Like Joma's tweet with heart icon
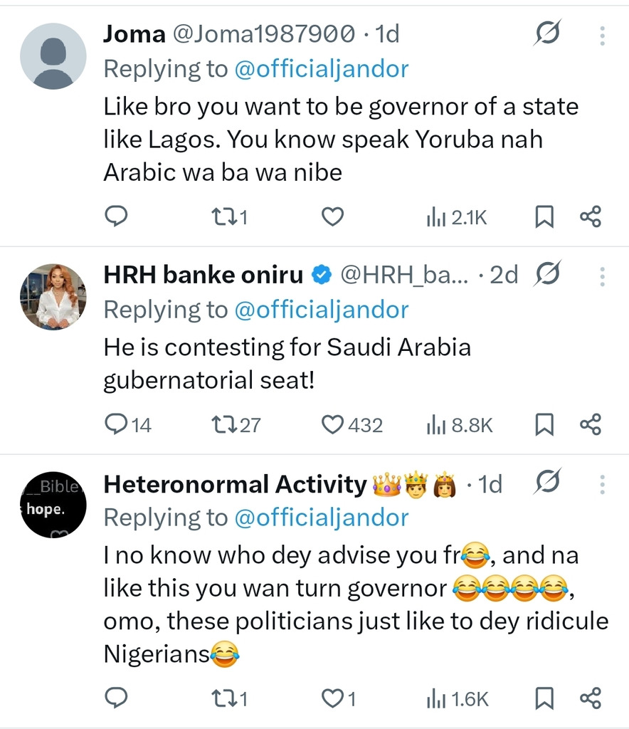This screenshot has height=729, width=629. coord(332,216)
